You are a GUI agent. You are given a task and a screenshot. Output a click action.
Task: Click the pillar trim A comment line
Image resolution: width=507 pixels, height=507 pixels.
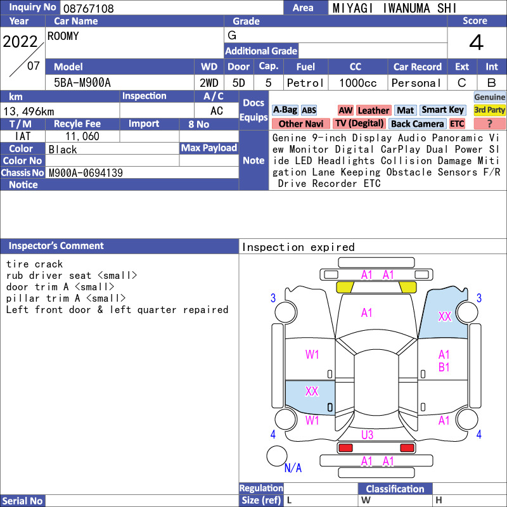[x=66, y=298]
